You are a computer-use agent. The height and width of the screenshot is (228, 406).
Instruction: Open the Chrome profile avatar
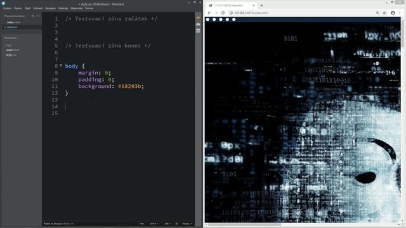click(x=393, y=13)
